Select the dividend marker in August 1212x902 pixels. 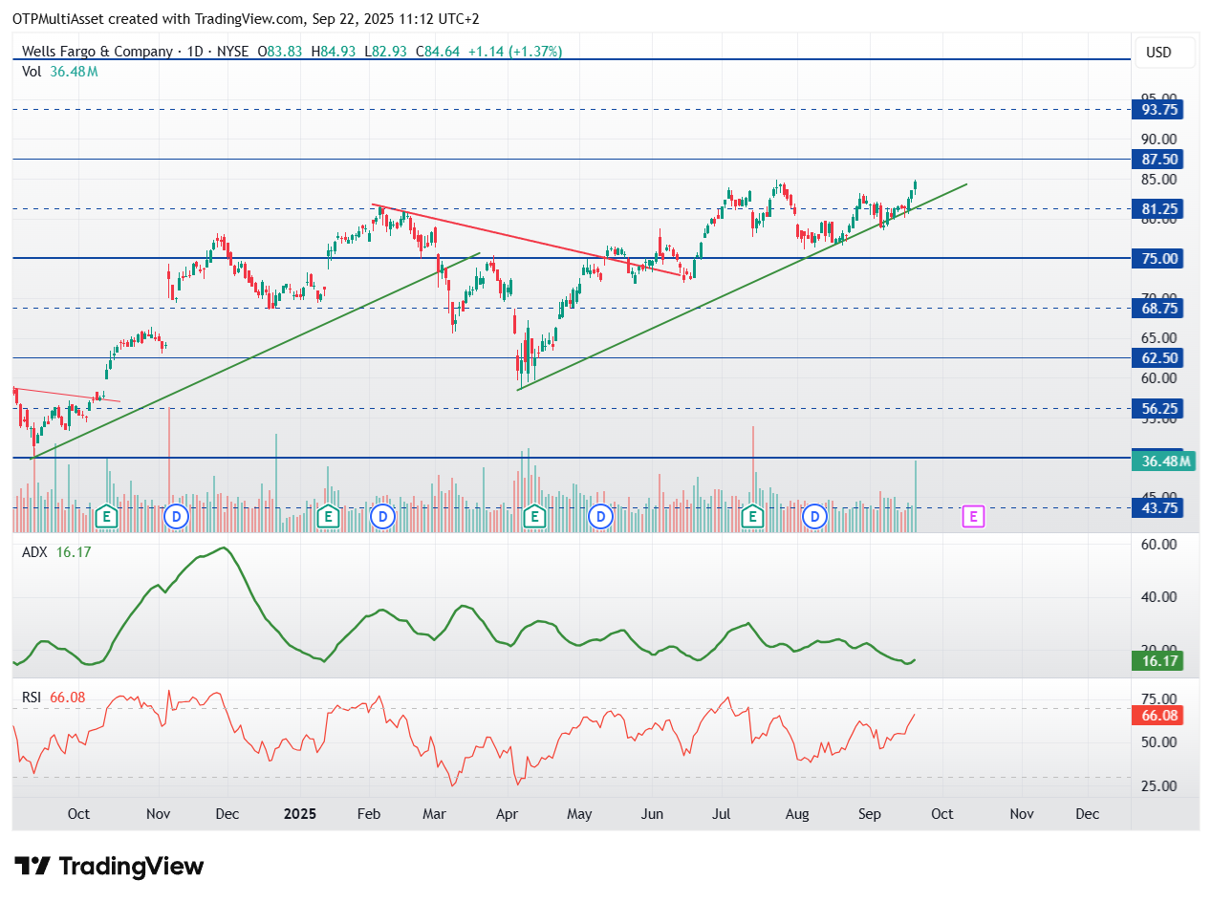814,517
